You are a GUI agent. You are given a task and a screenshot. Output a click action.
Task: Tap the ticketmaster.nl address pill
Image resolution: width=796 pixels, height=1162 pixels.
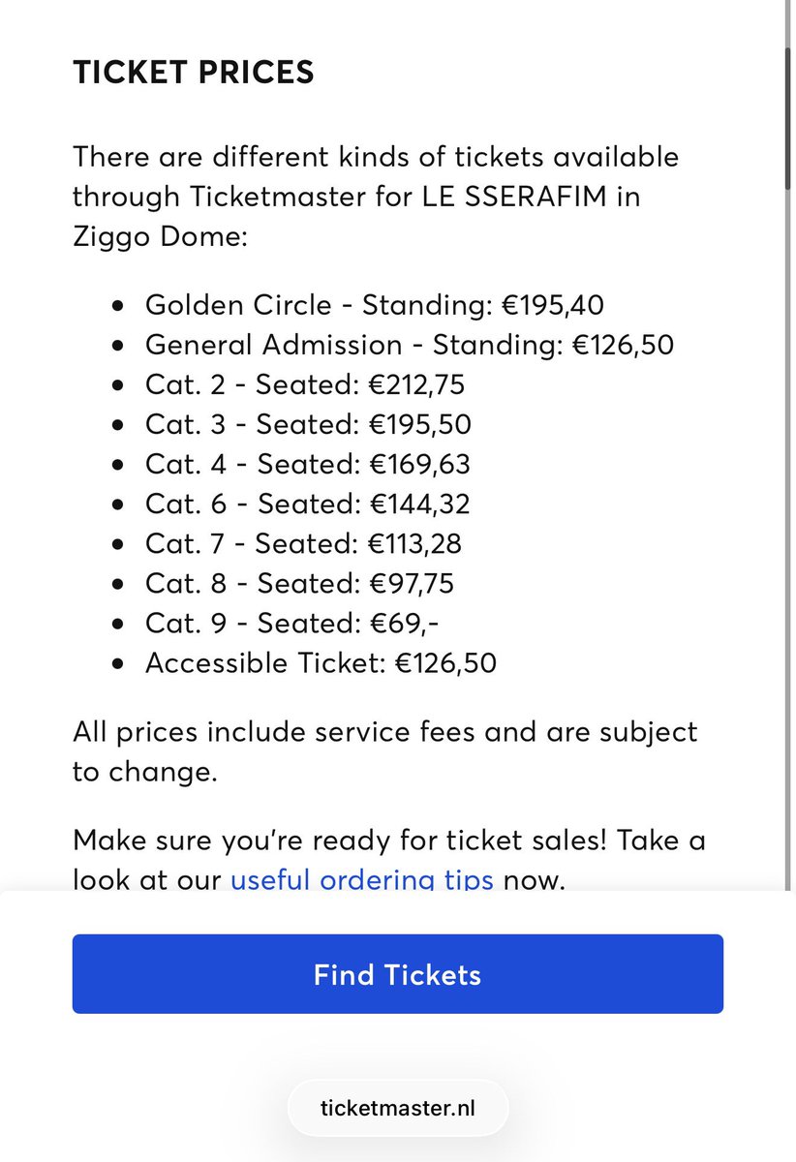tap(398, 1107)
